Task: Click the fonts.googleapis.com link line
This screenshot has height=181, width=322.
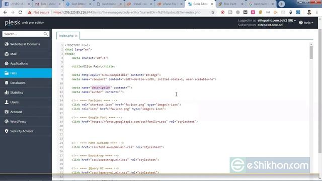Action: pyautogui.click(x=135, y=122)
